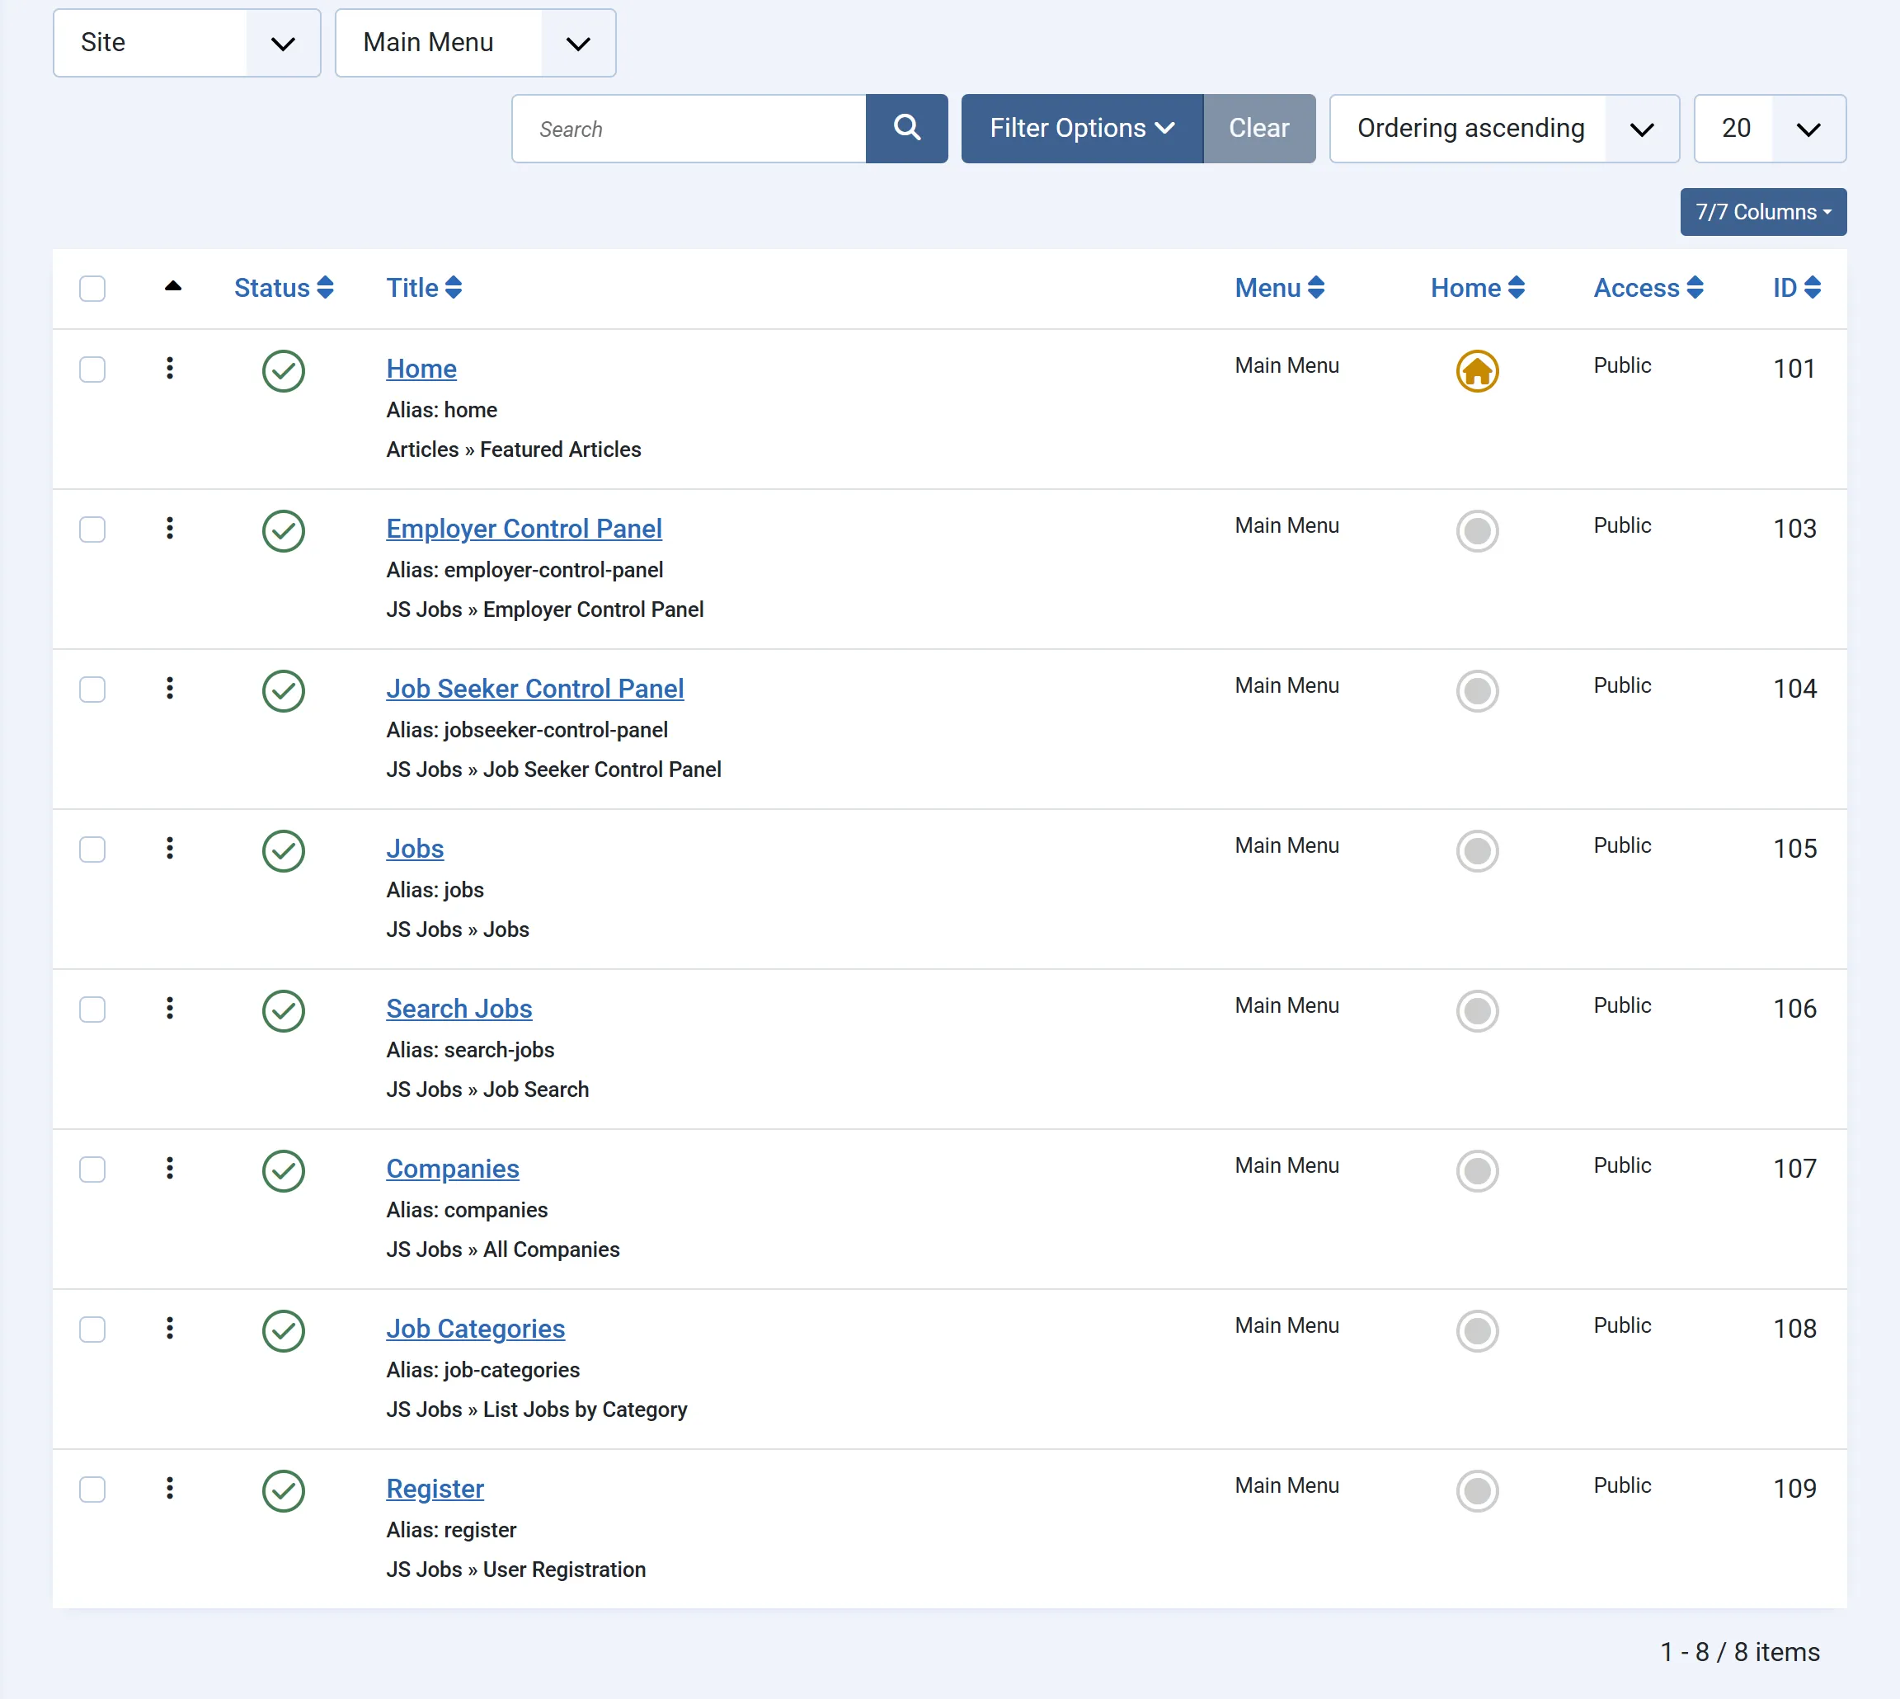Click the orange default home icon
The height and width of the screenshot is (1699, 1900).
(x=1477, y=370)
